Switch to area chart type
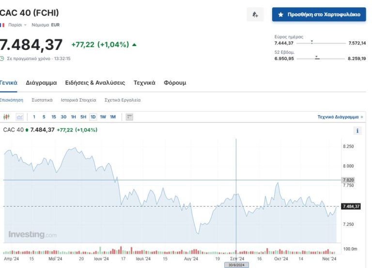This screenshot has height=268, width=372. pos(19,117)
